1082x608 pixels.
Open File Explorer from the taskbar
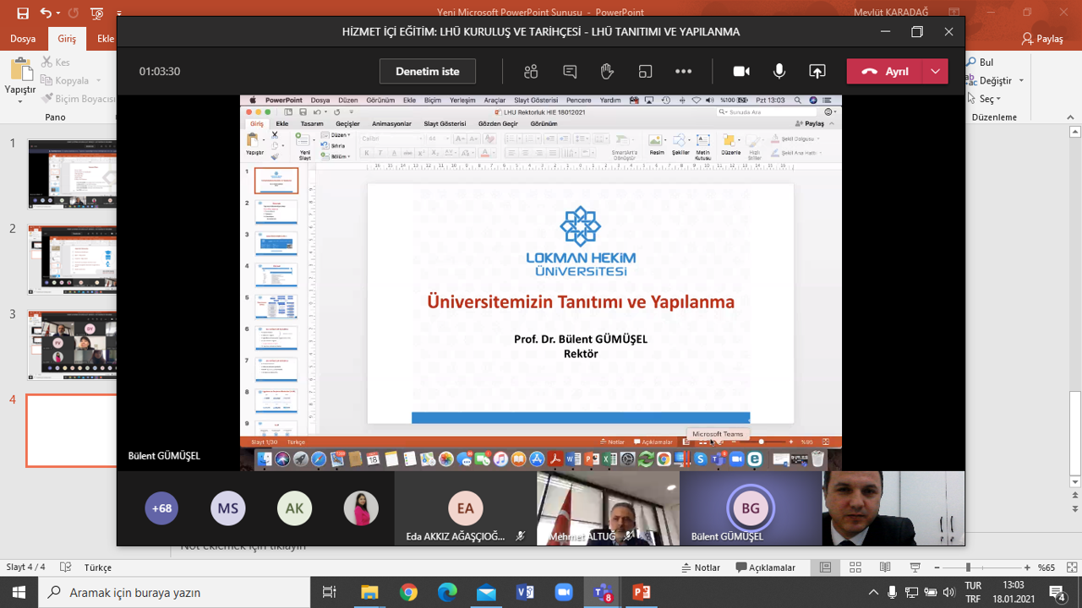click(369, 592)
